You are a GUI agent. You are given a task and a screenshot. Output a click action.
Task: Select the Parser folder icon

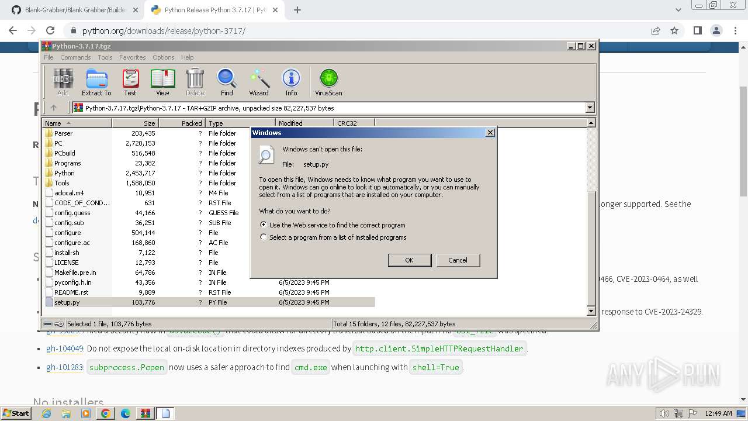(49, 133)
